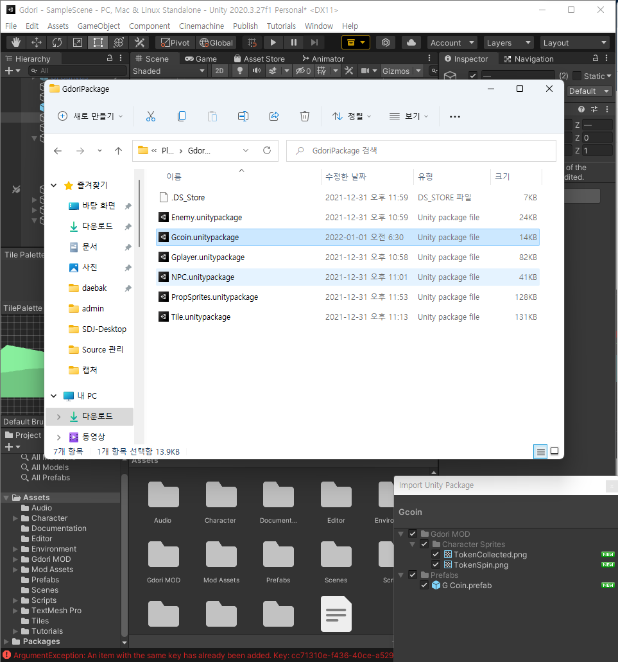The image size is (618, 662).
Task: Open the Shaded draw mode dropdown
Action: (x=168, y=71)
